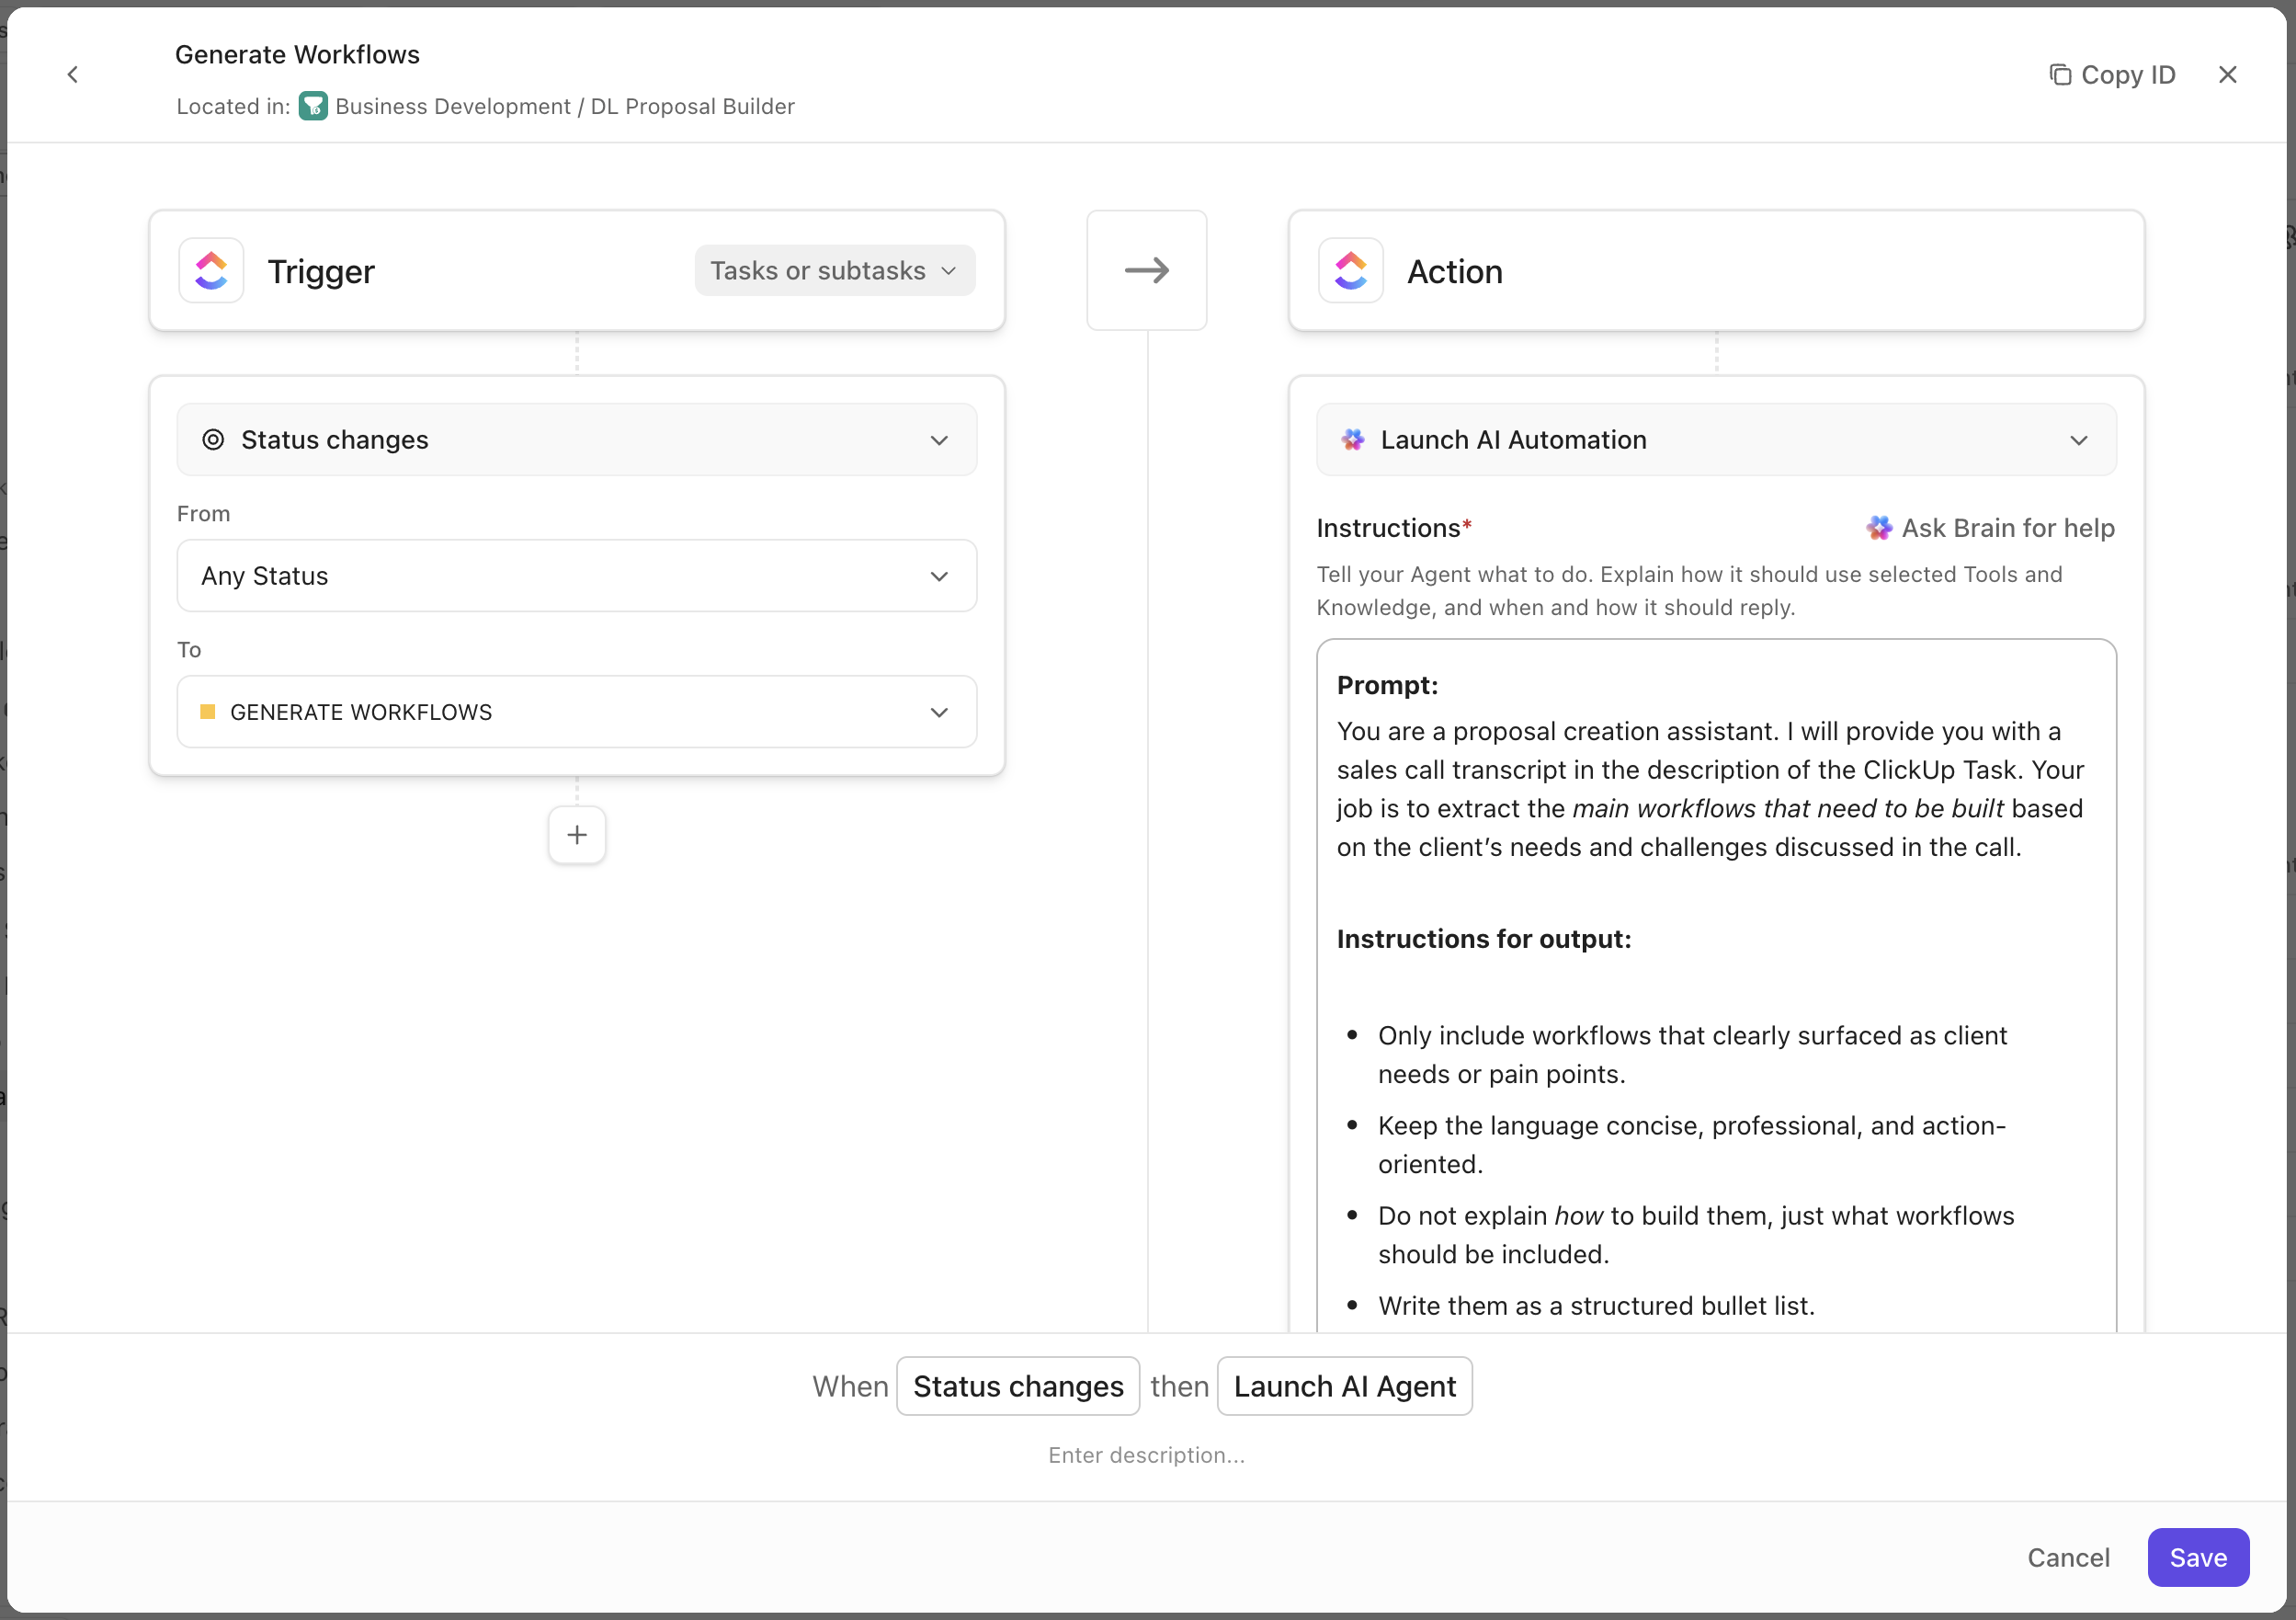Click the arrow icon between Trigger and Action
Viewport: 2296px width, 1620px height.
click(1146, 271)
